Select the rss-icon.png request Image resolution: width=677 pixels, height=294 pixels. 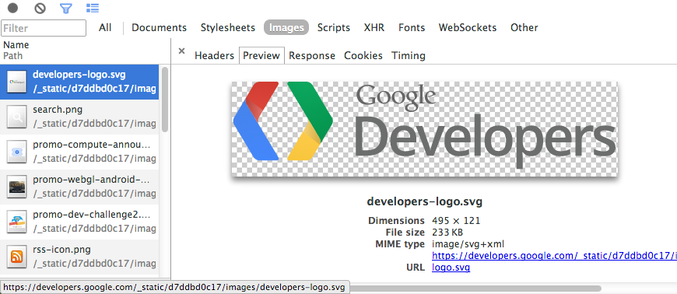79,257
